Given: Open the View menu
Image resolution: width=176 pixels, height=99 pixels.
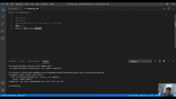Looking at the screenshot, I should point(27,4).
